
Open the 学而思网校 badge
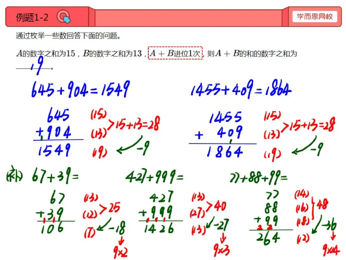point(315,16)
